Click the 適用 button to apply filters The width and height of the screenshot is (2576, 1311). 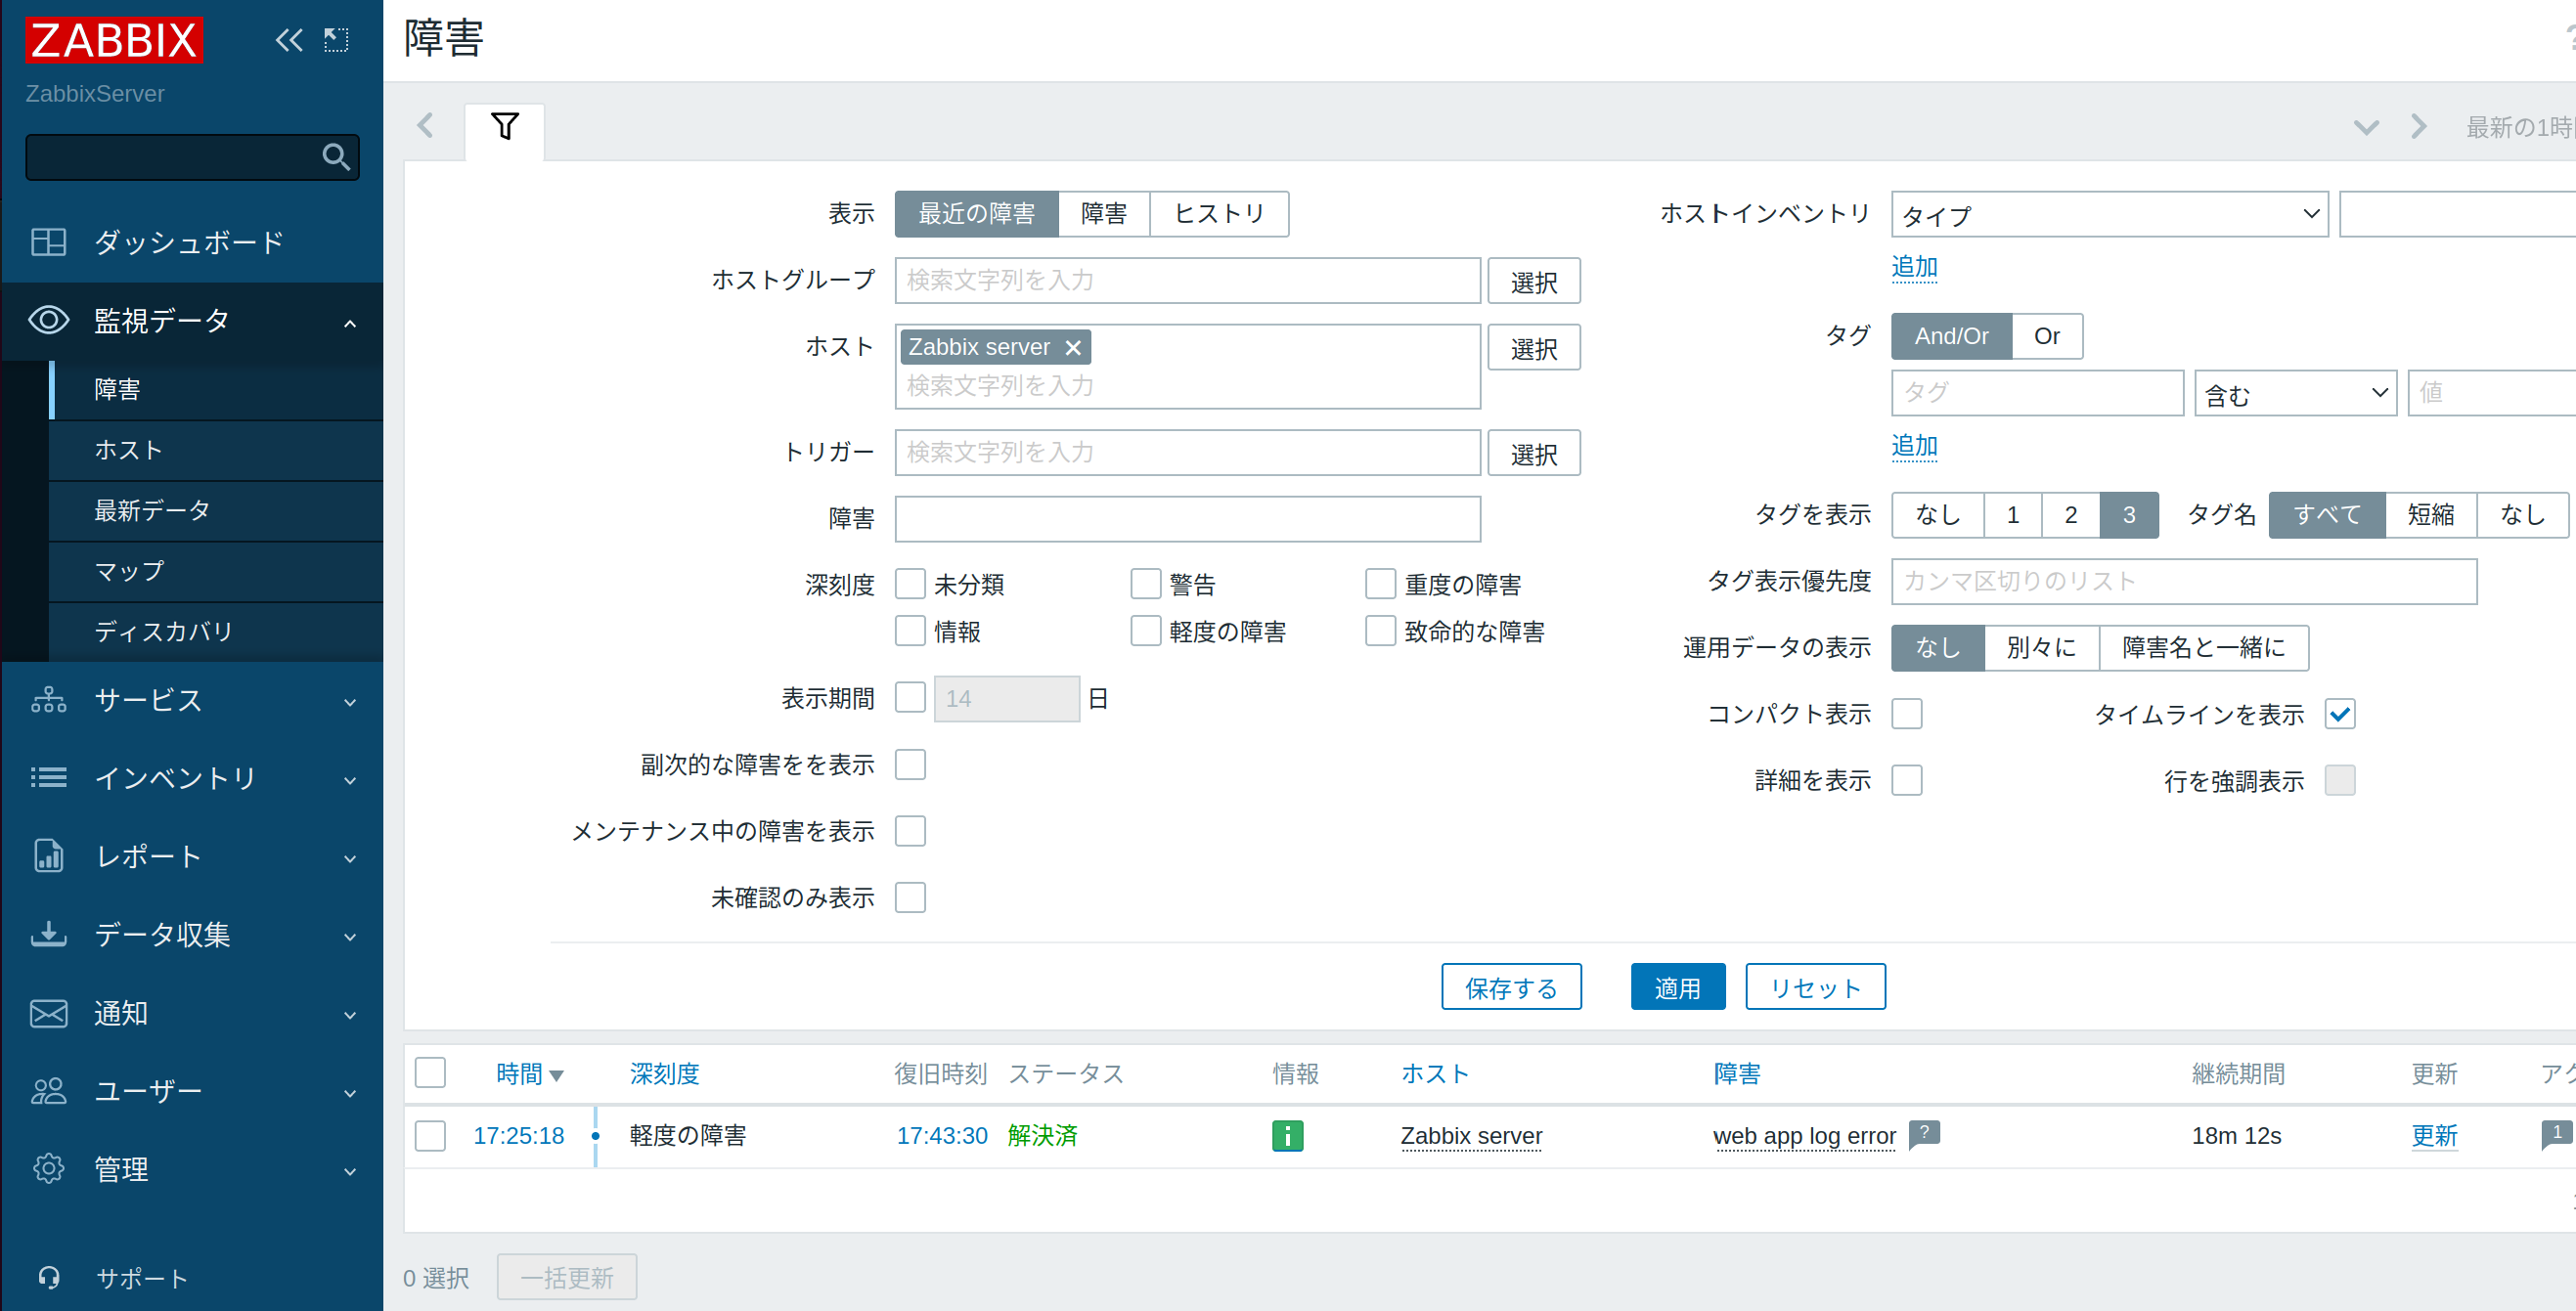pyautogui.click(x=1677, y=986)
